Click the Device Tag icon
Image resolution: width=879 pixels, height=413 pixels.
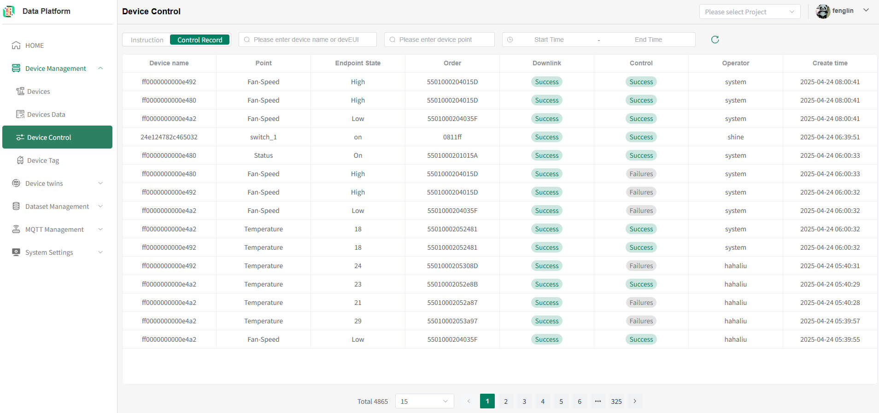(20, 160)
